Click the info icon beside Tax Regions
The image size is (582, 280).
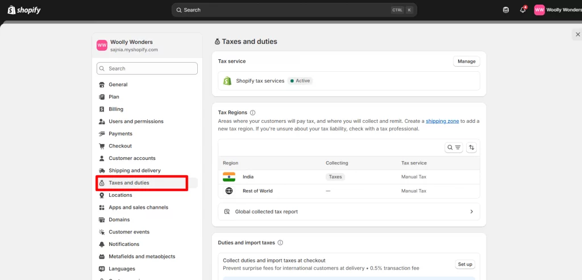click(253, 113)
